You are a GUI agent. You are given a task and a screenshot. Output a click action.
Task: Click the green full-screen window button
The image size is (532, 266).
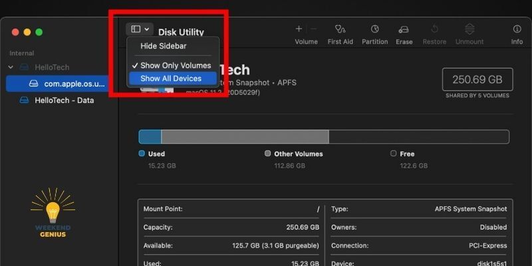39,32
